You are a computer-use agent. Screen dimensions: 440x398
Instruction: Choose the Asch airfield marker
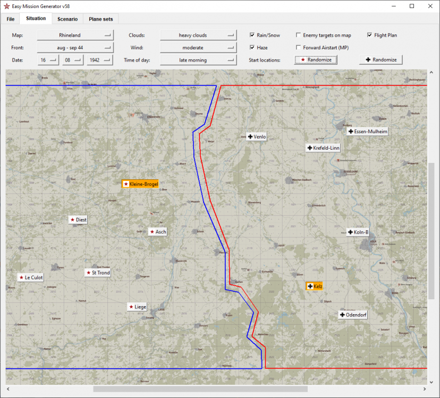(158, 232)
